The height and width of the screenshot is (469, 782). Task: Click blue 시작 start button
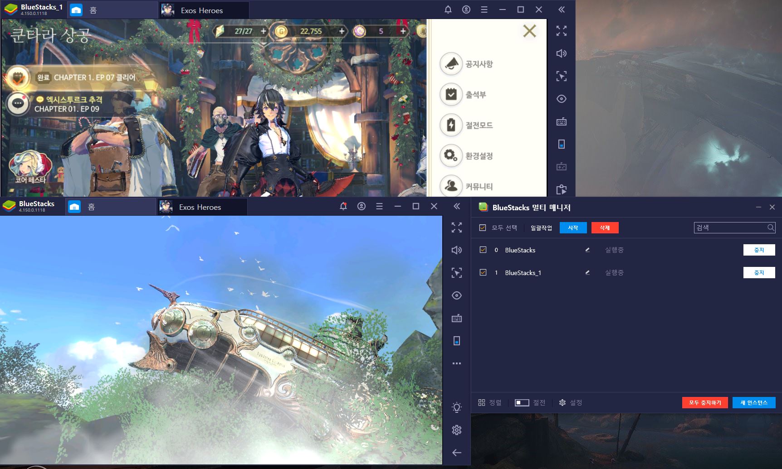(573, 228)
